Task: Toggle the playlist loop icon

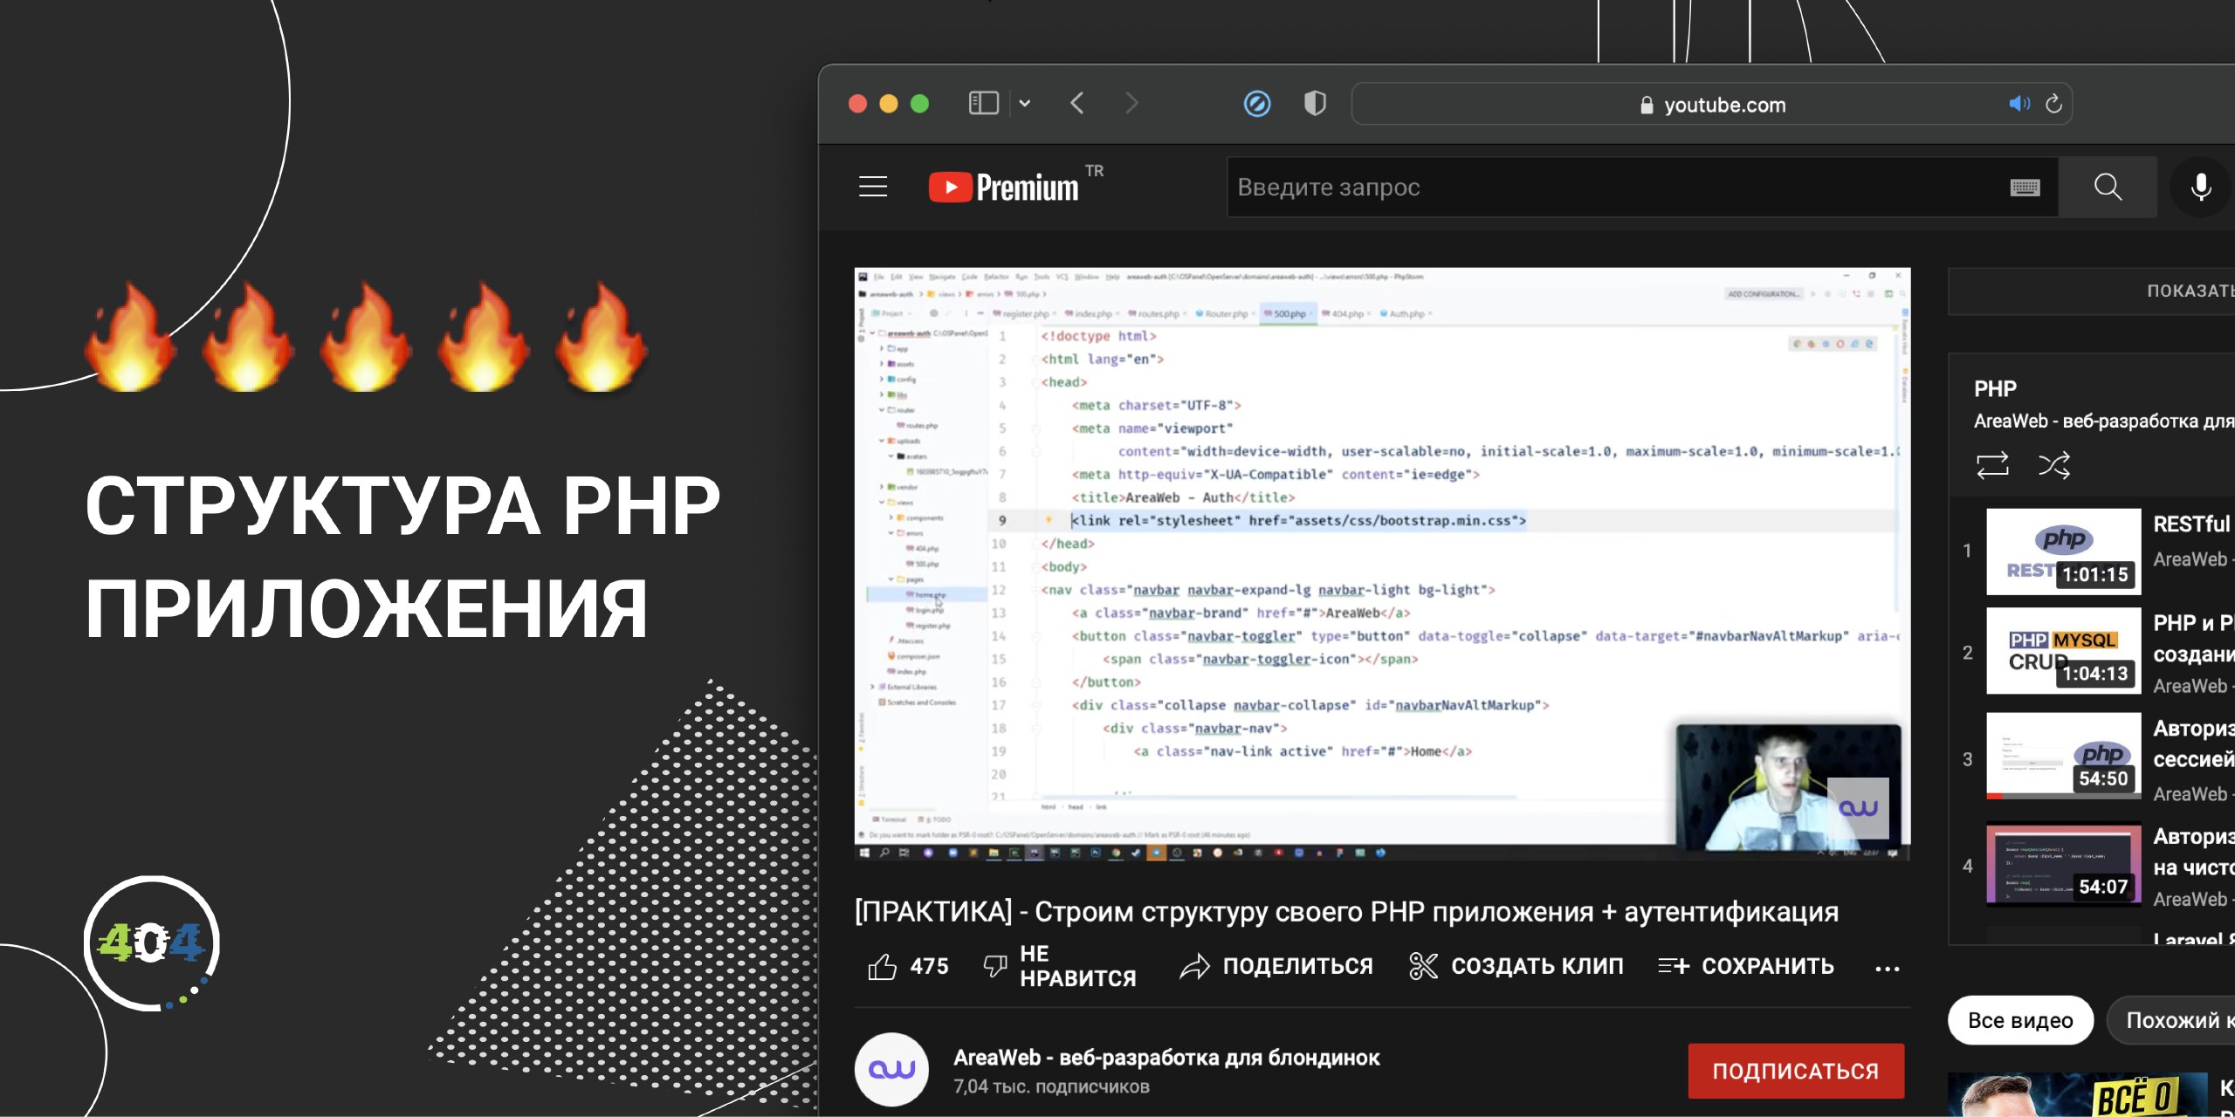Action: point(1992,465)
